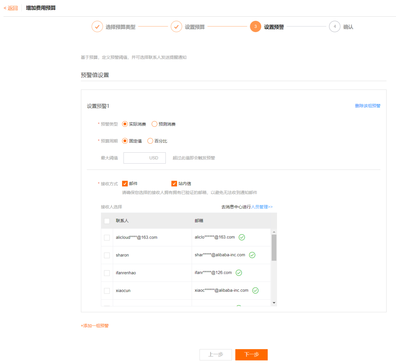Click the 预警值设置 section heading

[95, 75]
